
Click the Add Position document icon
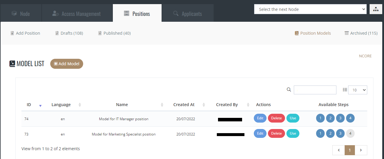tap(12, 33)
